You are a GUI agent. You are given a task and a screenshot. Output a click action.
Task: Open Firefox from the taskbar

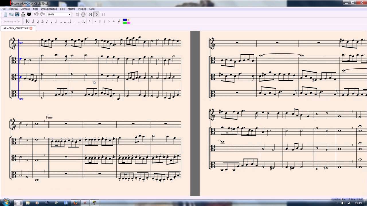point(75,203)
